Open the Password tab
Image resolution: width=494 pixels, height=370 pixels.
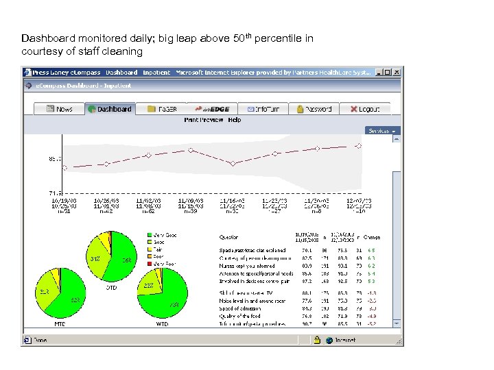pyautogui.click(x=314, y=109)
